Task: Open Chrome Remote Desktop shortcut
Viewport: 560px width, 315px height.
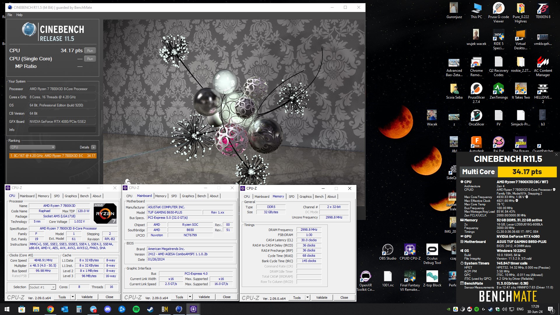Action: tap(476, 66)
